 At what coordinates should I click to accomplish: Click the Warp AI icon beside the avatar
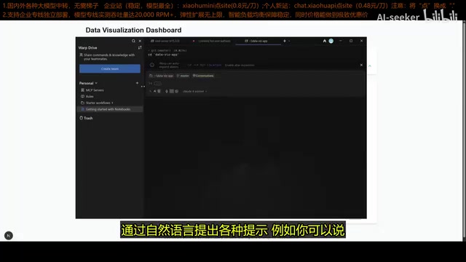click(325, 41)
